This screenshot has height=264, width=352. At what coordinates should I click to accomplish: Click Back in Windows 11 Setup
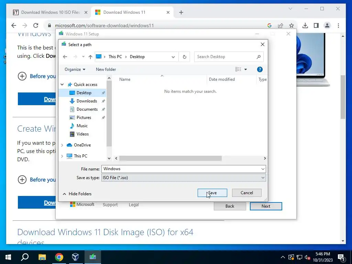230,206
